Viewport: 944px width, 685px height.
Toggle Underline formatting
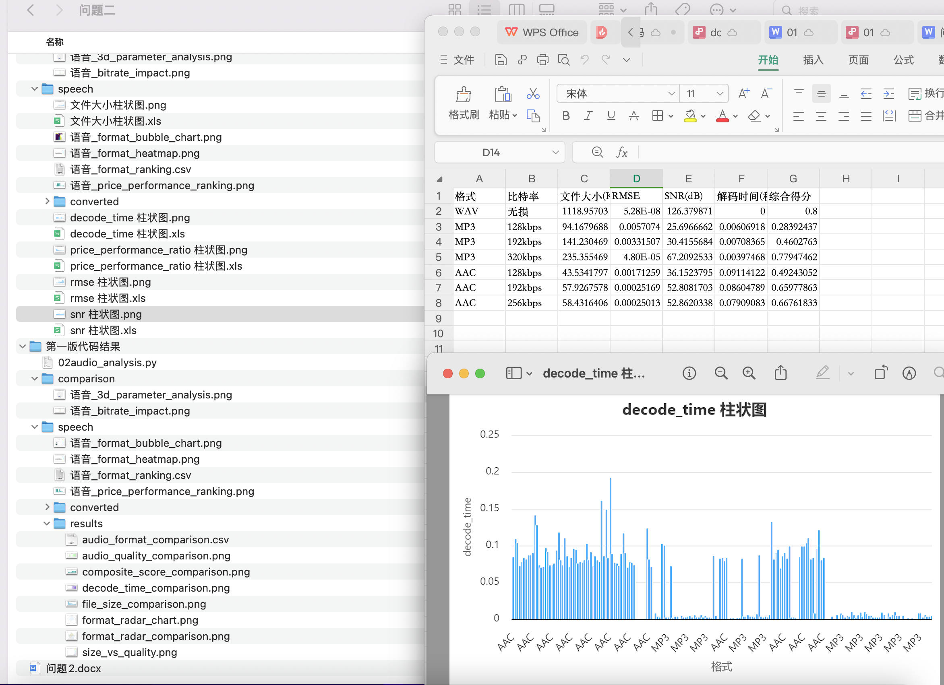[x=611, y=116]
